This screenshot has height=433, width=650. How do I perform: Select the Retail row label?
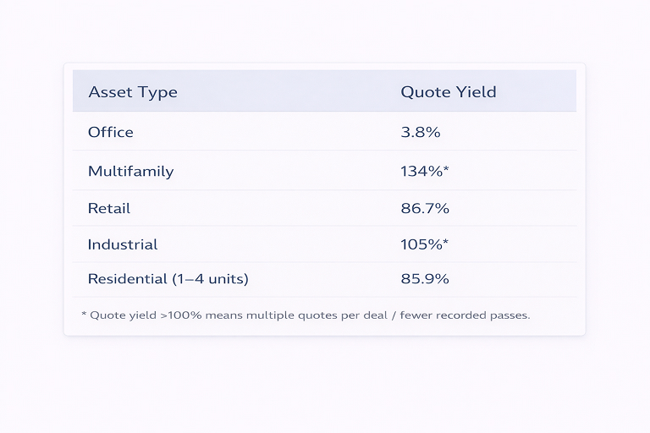click(x=109, y=208)
